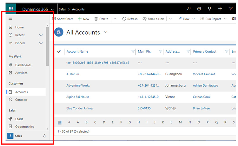Click New to create an account
This screenshot has height=146, width=238.
(83, 19)
